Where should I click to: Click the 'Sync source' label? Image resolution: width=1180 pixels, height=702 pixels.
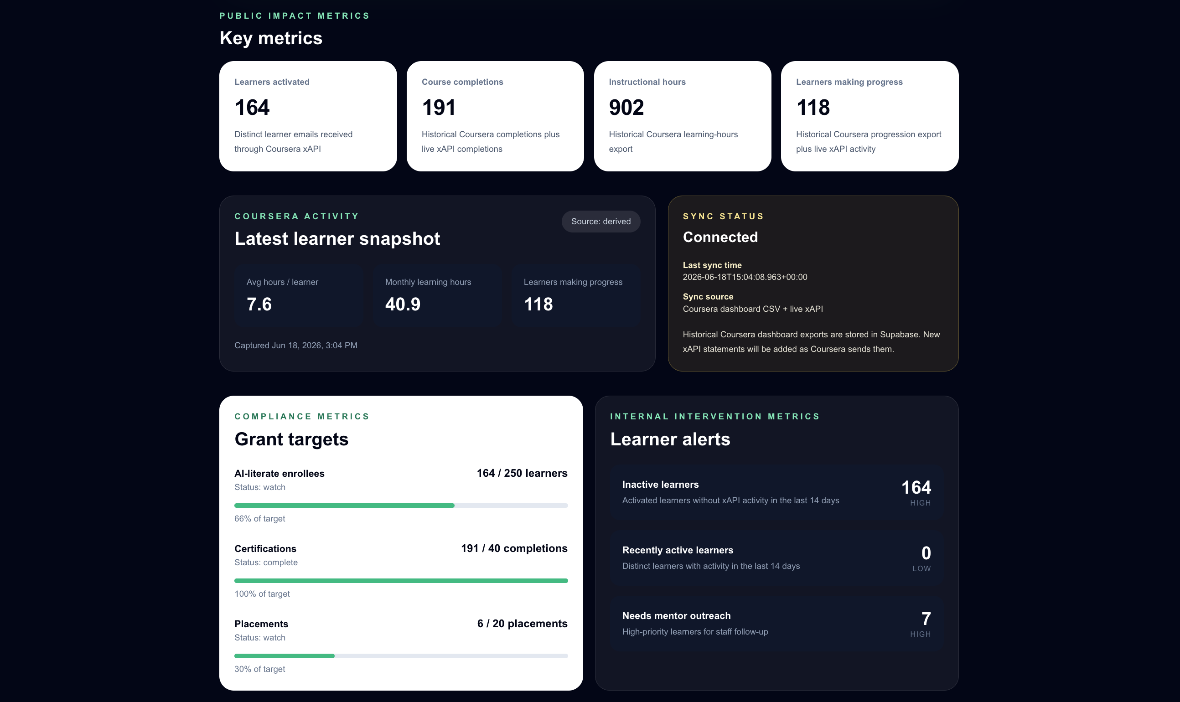coord(708,297)
